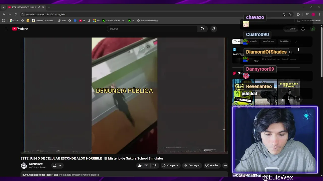This screenshot has width=323, height=181.
Task: Open the yellow W bookmark icon
Action: click(28, 21)
